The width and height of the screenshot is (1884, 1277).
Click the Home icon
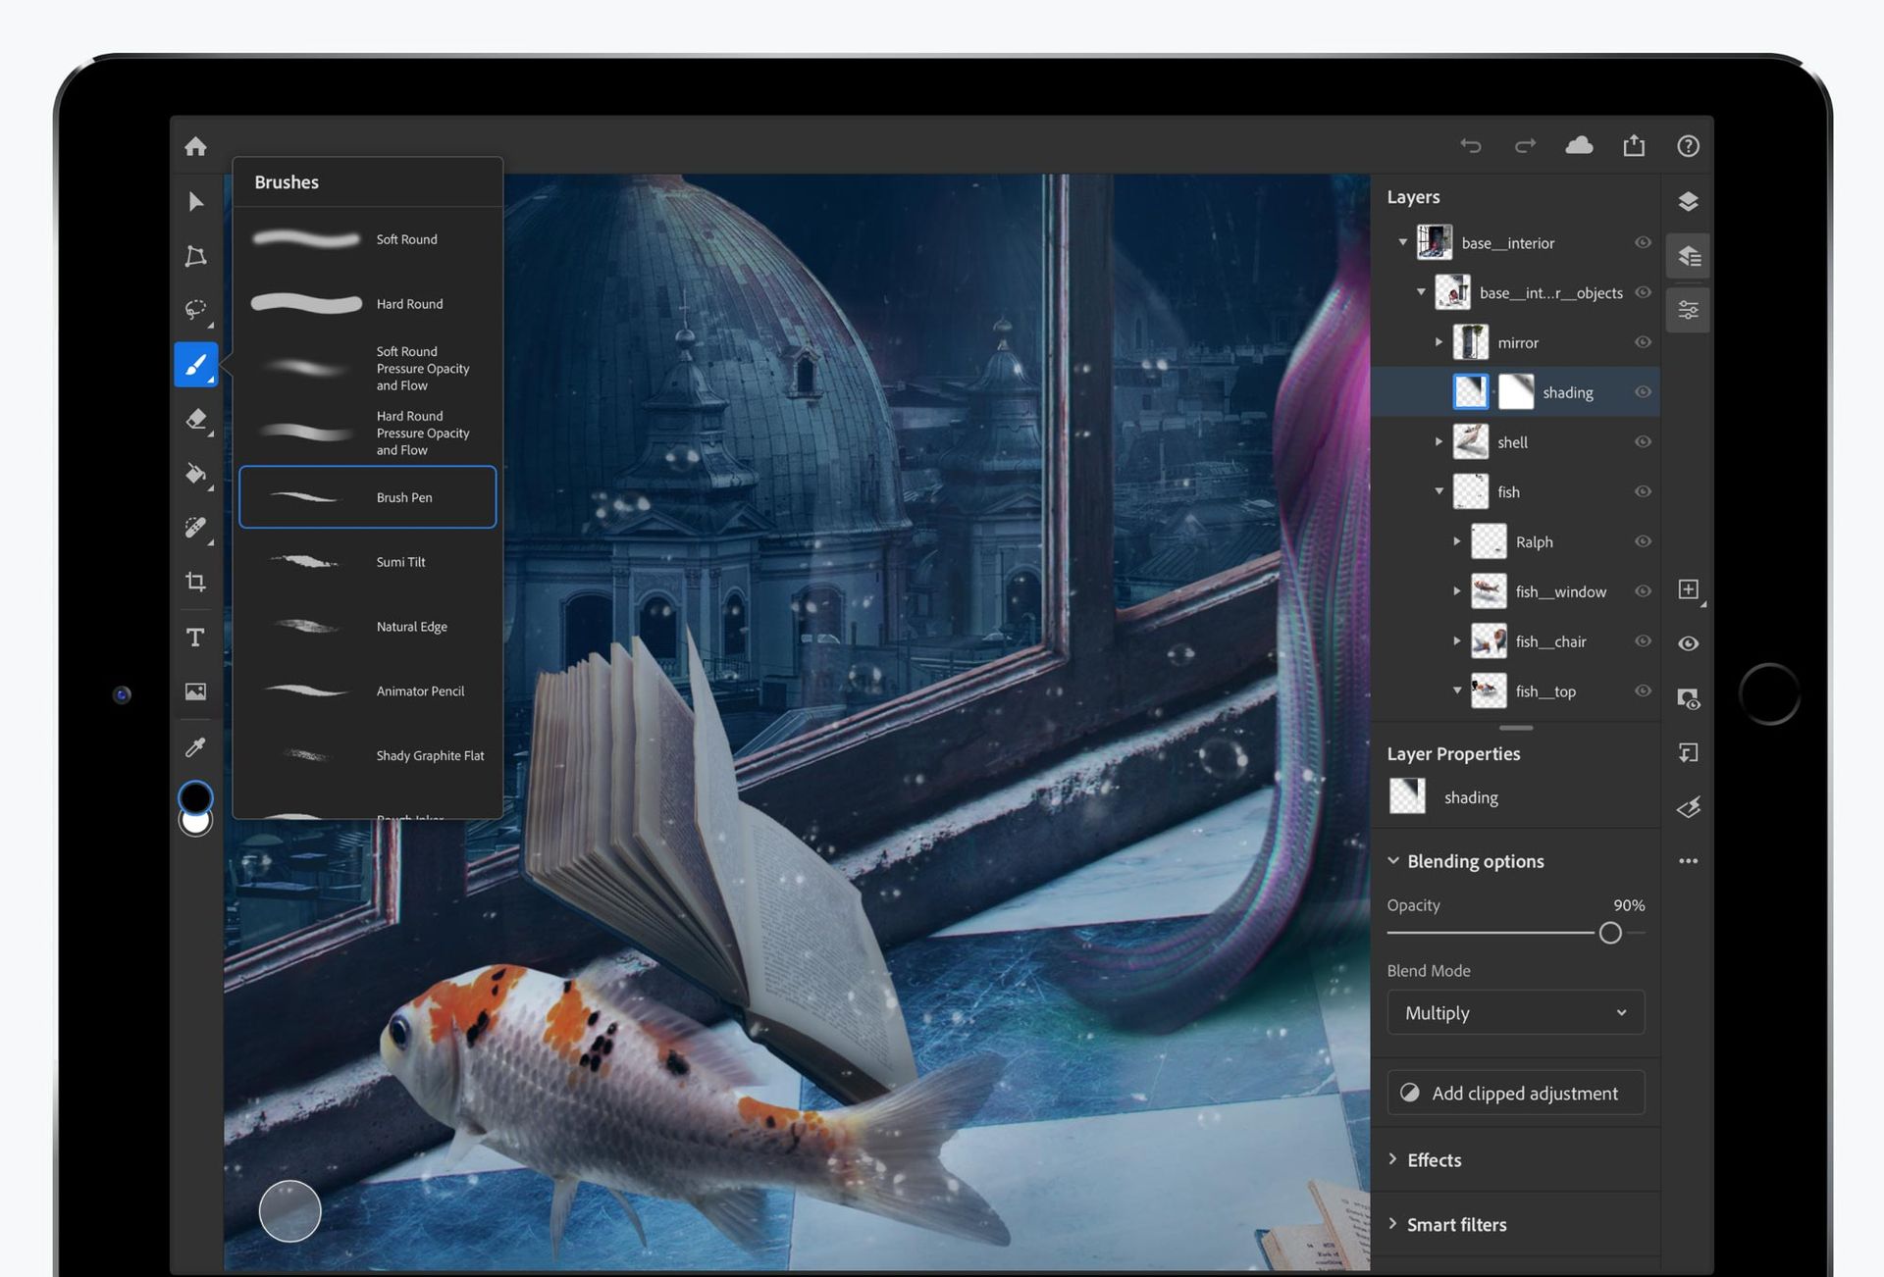(x=195, y=145)
